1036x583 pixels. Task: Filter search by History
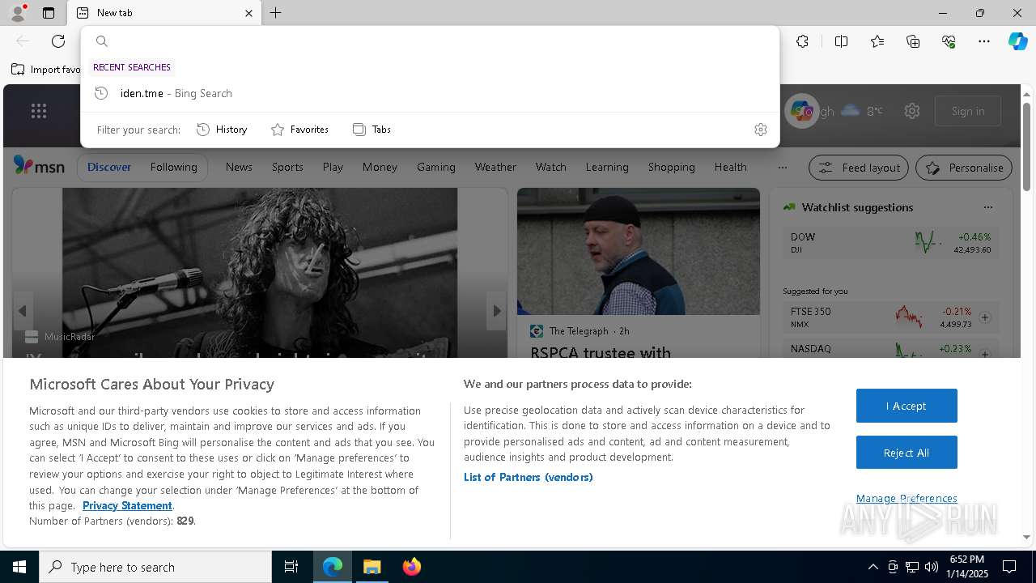click(222, 130)
